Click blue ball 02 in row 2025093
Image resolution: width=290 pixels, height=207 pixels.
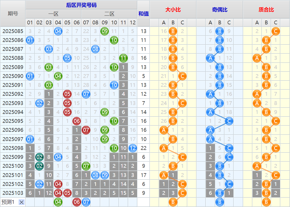point(39,103)
